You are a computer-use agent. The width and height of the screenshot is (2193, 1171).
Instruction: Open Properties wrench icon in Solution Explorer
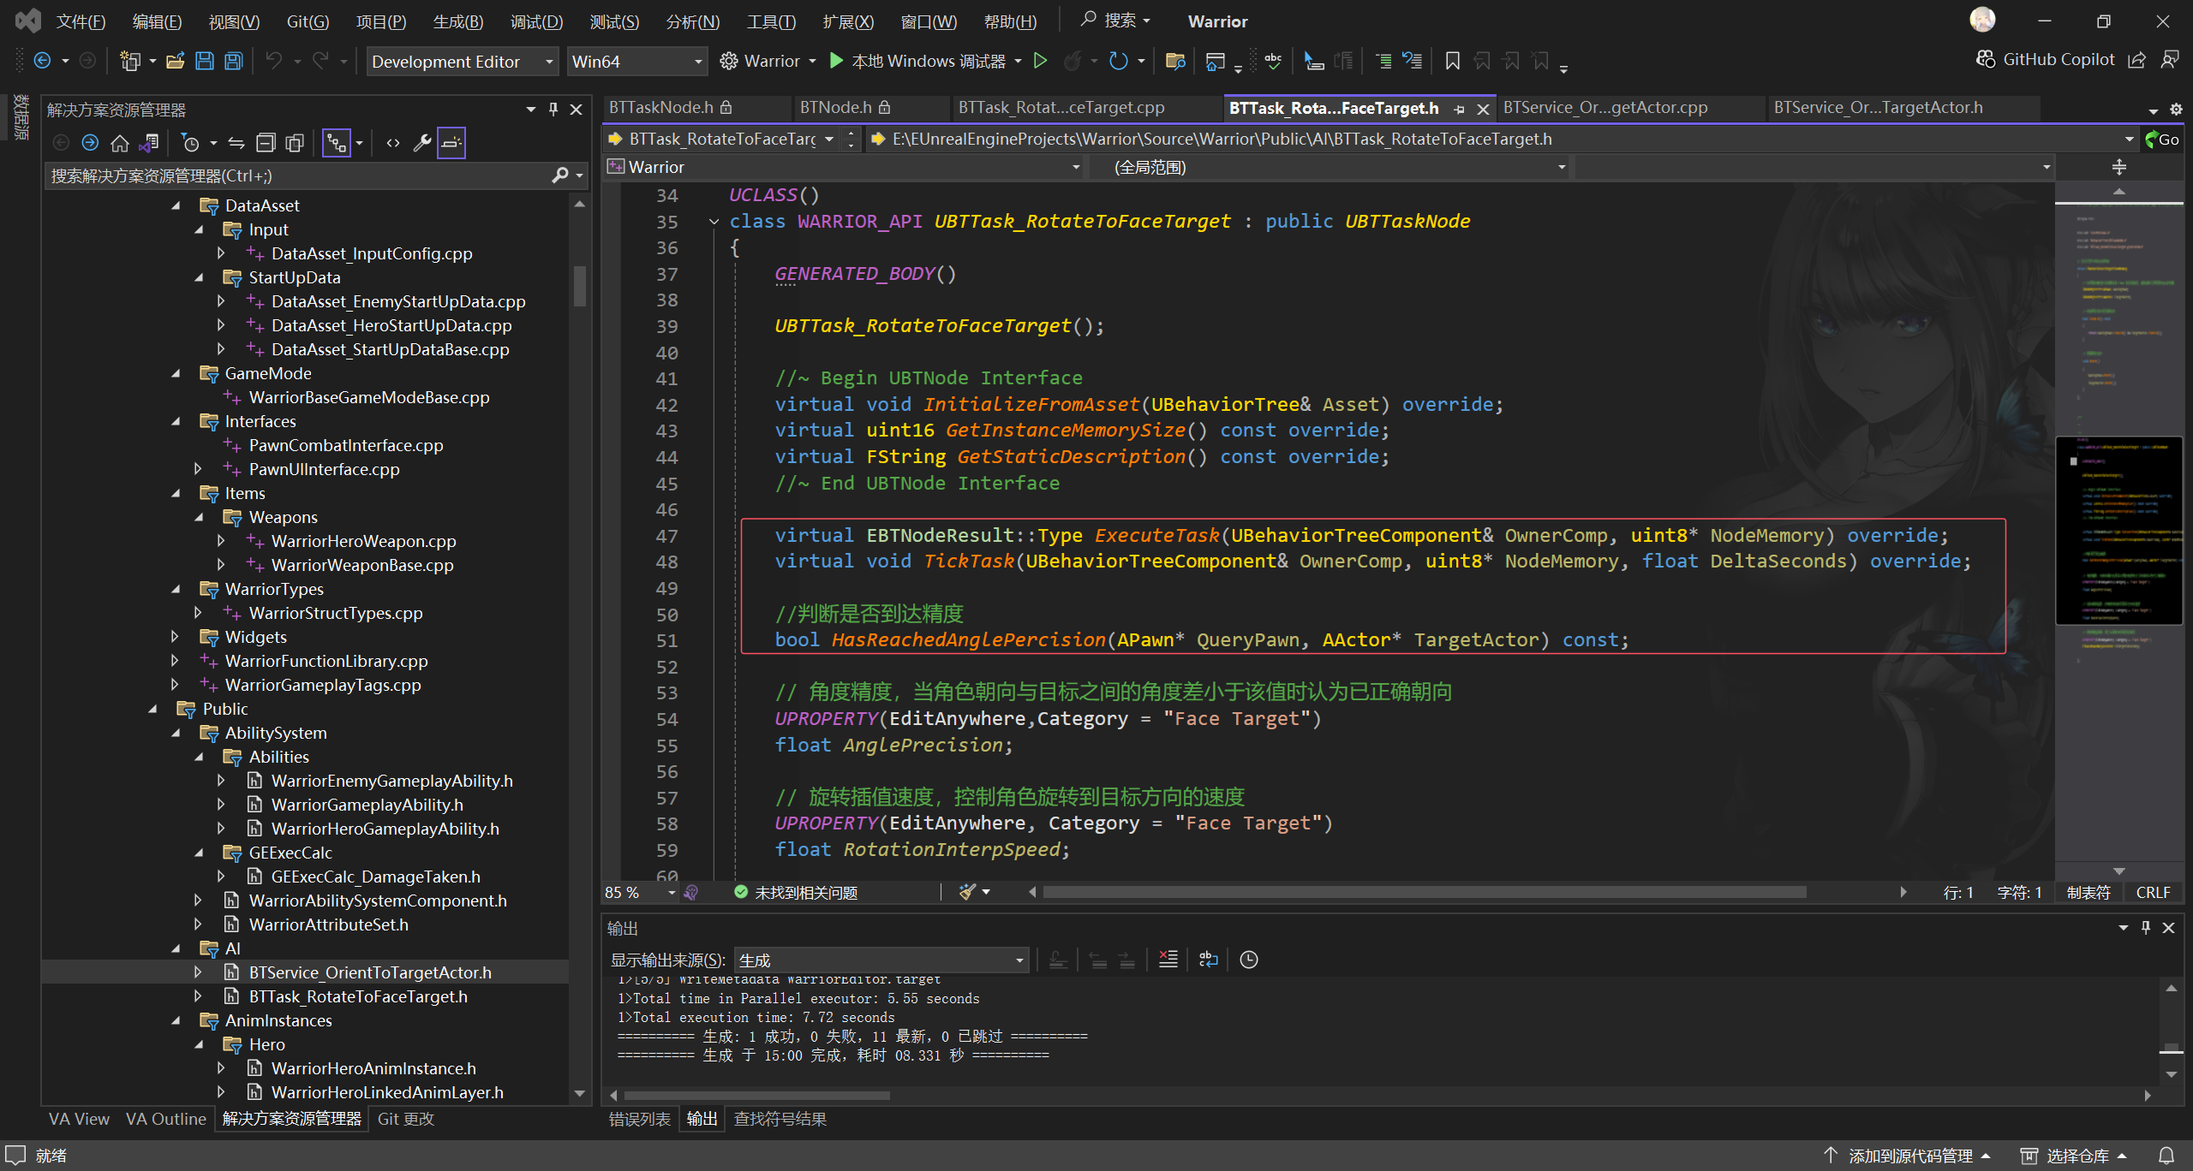[x=421, y=143]
